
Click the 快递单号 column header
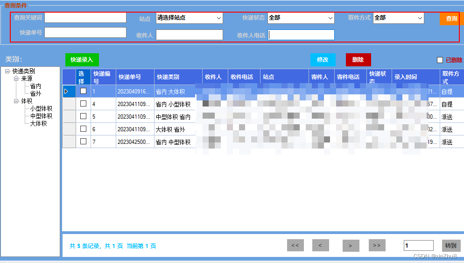pos(135,77)
